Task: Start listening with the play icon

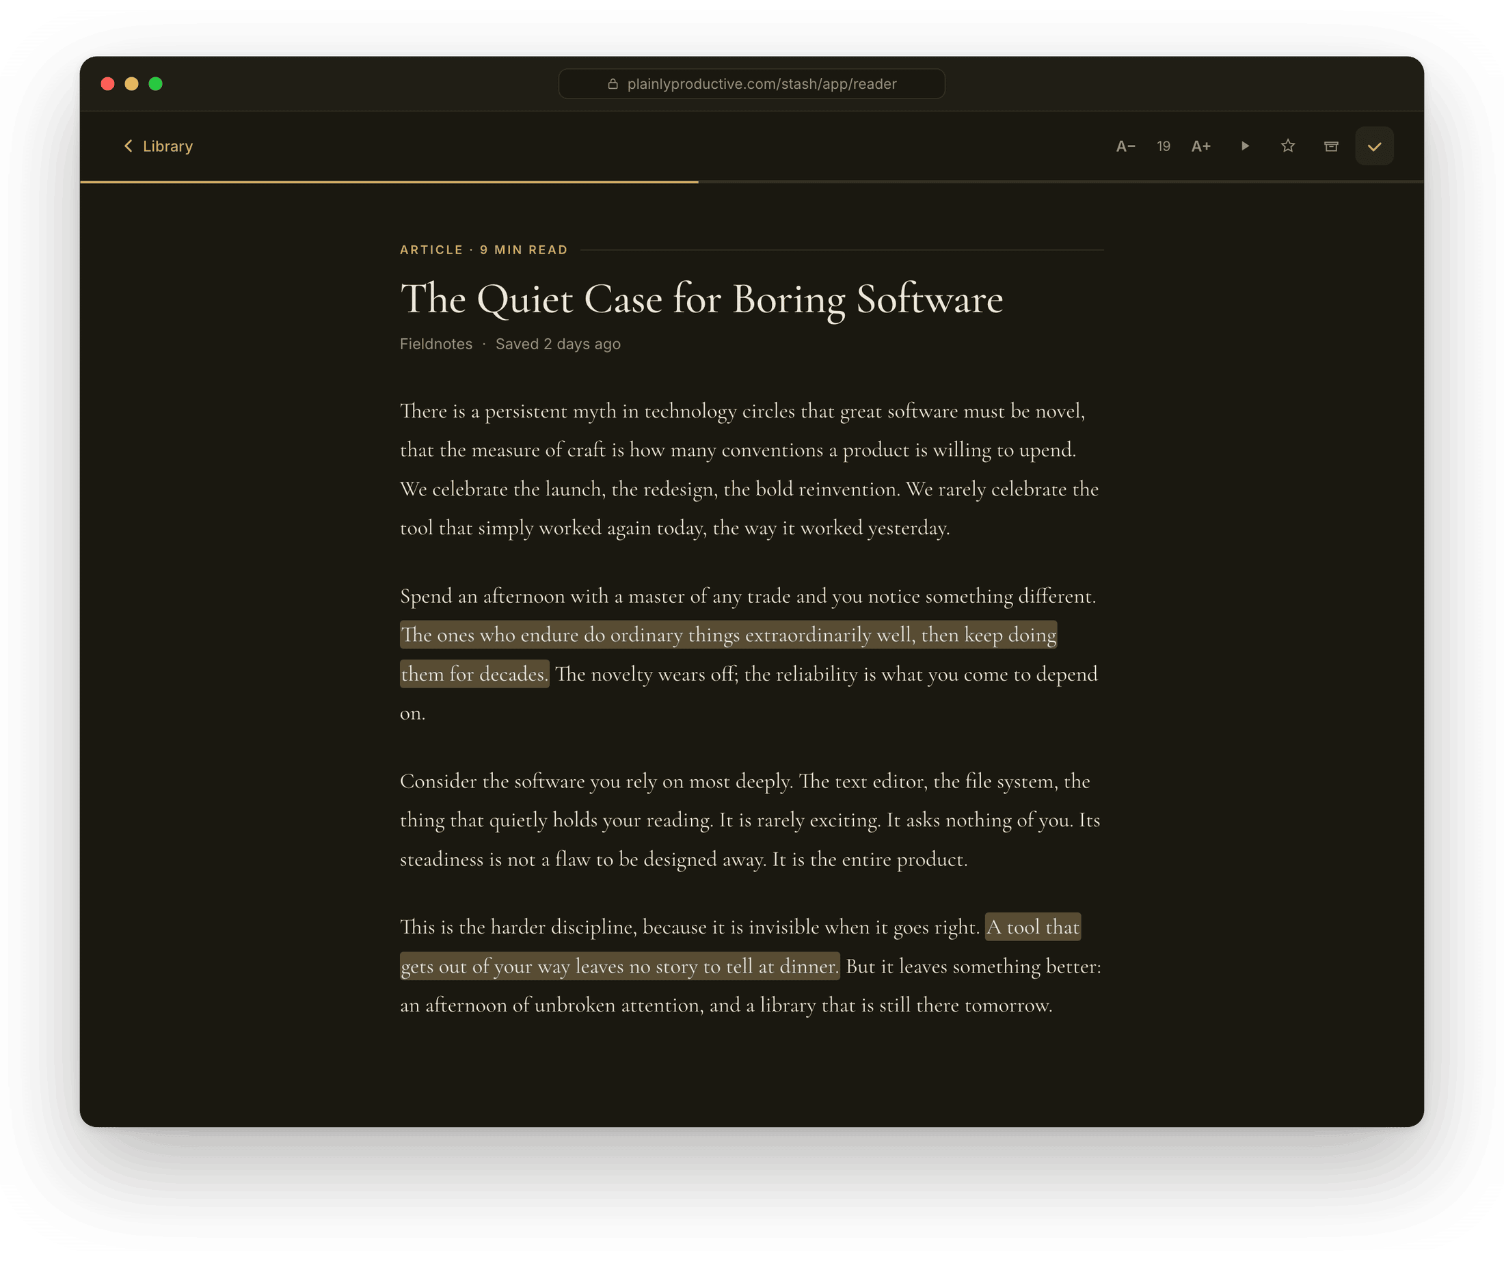Action: pos(1245,146)
